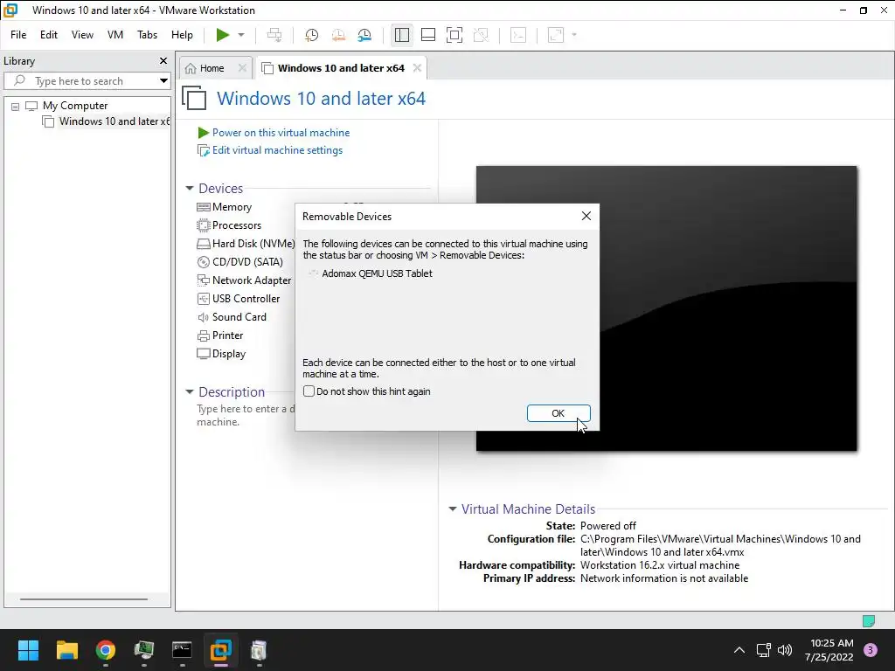Click the Sound Card device icon
The height and width of the screenshot is (671, 895).
click(x=203, y=317)
